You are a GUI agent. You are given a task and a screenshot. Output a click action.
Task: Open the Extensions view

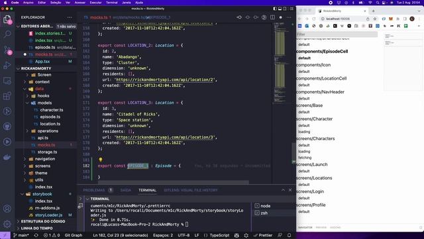(x=7, y=96)
